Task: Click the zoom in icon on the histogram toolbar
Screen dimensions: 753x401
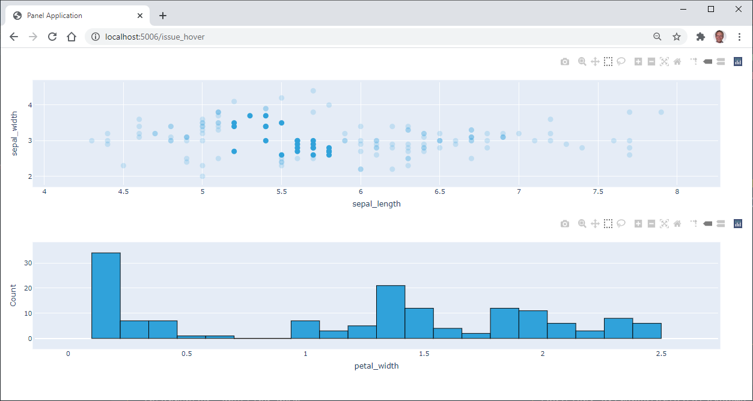Action: 638,223
